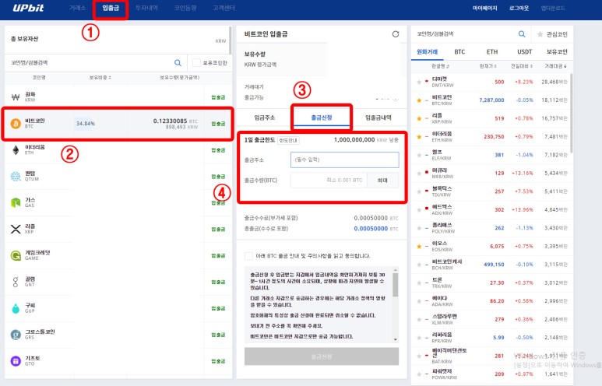
Task: Toggle 한글명 column name switch
Action: coord(440,66)
